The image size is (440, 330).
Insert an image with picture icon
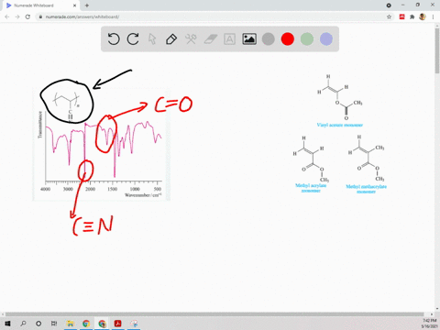click(249, 39)
